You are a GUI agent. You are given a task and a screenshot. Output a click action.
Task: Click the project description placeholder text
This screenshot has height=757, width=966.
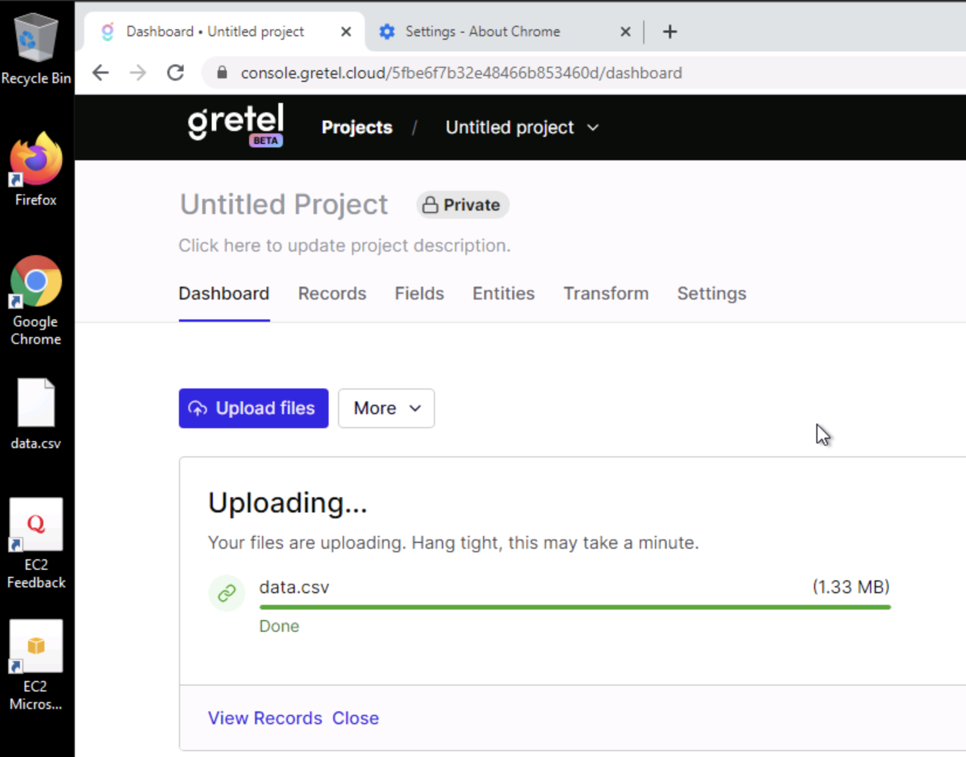pyautogui.click(x=344, y=245)
